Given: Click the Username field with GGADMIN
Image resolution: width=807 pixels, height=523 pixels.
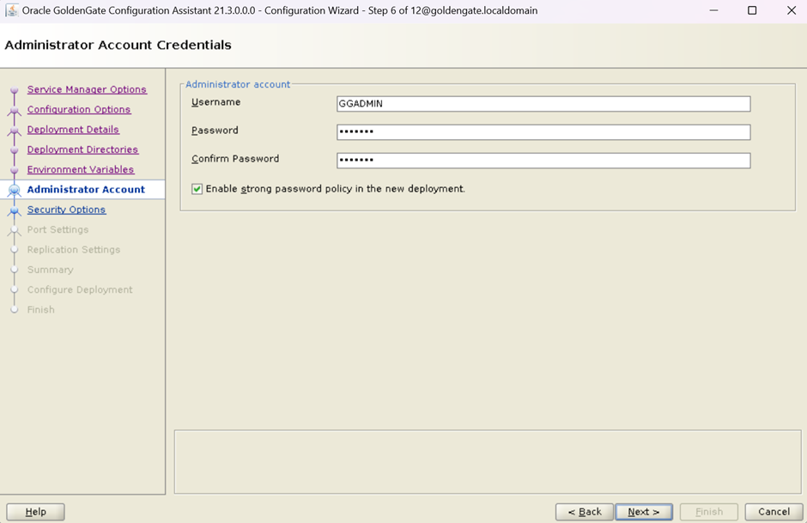Looking at the screenshot, I should 543,104.
